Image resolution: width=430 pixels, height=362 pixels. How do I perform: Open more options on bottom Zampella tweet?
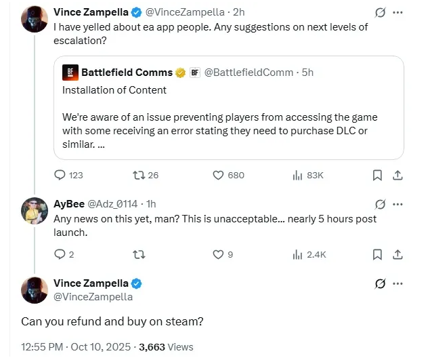point(398,283)
